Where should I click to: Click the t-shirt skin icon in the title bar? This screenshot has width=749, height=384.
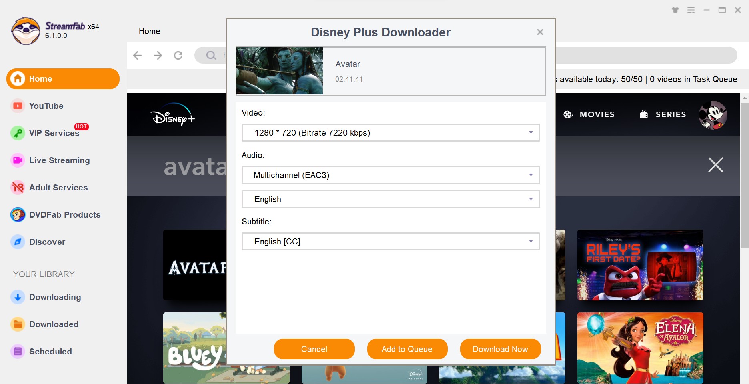click(x=675, y=10)
